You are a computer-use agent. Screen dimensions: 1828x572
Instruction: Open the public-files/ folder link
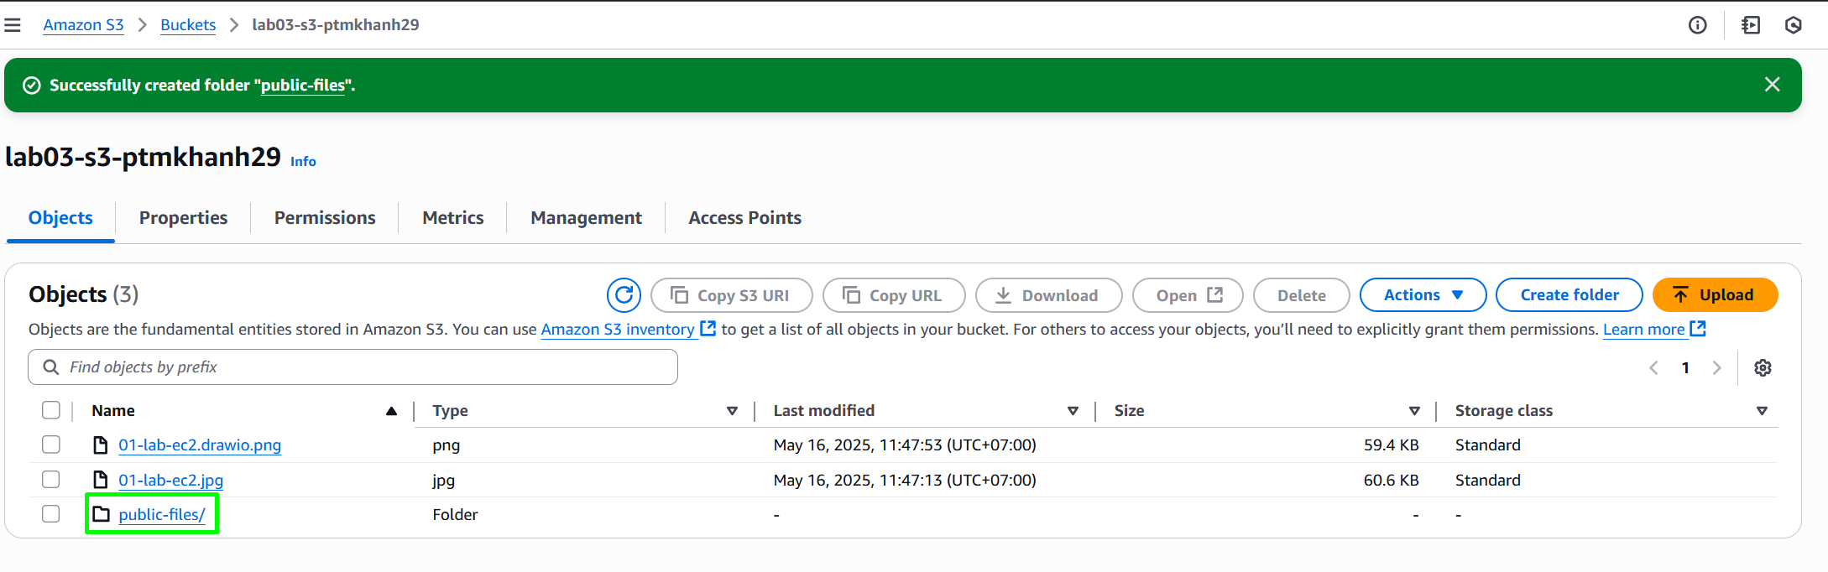click(162, 514)
